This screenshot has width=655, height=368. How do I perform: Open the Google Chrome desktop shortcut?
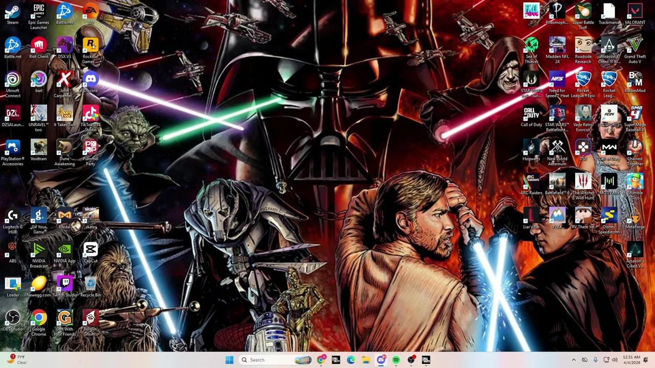click(x=38, y=324)
